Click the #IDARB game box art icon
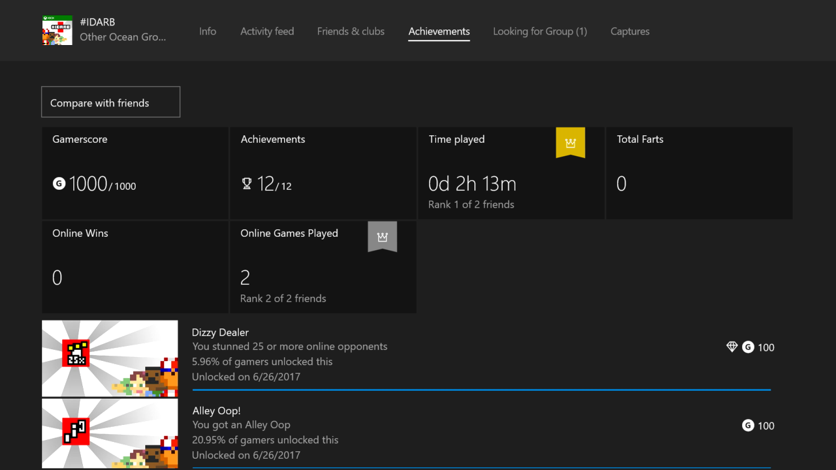 tap(57, 30)
